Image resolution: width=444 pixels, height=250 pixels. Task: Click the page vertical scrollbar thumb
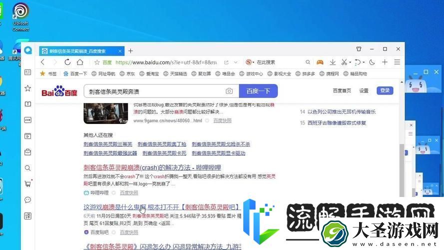[x=402, y=170]
